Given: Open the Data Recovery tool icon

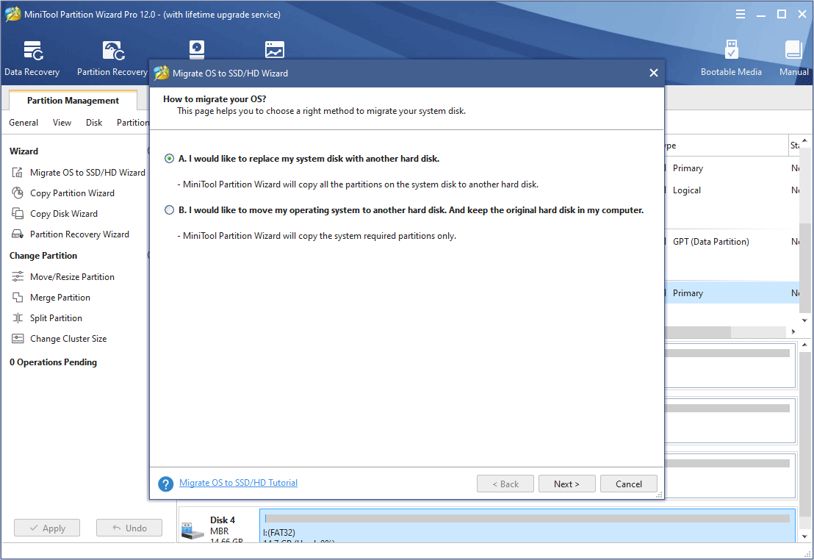Looking at the screenshot, I should 33,51.
